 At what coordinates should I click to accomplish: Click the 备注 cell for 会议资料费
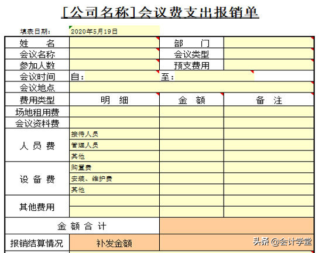tap(269, 123)
